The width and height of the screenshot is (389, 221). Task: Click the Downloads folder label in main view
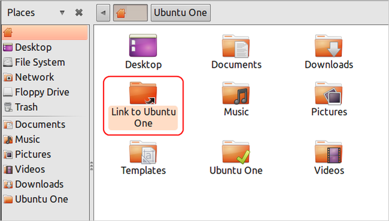(328, 65)
